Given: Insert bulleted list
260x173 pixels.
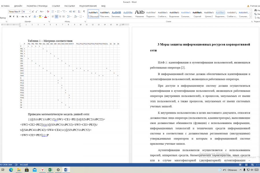Looking at the screenshot, I should pos(53,12).
